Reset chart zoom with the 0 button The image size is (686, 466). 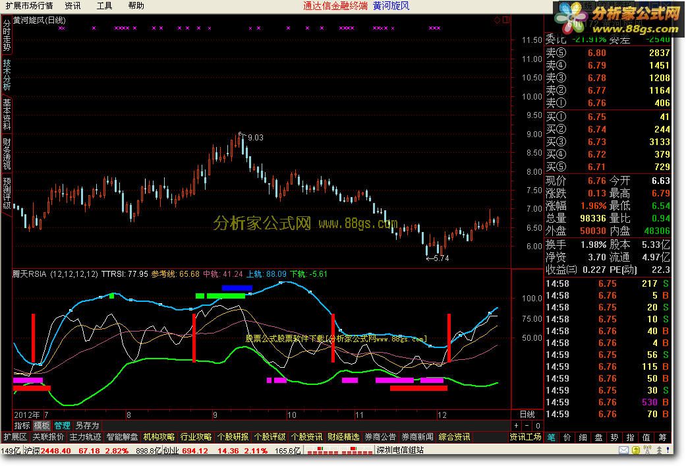pyautogui.click(x=538, y=425)
